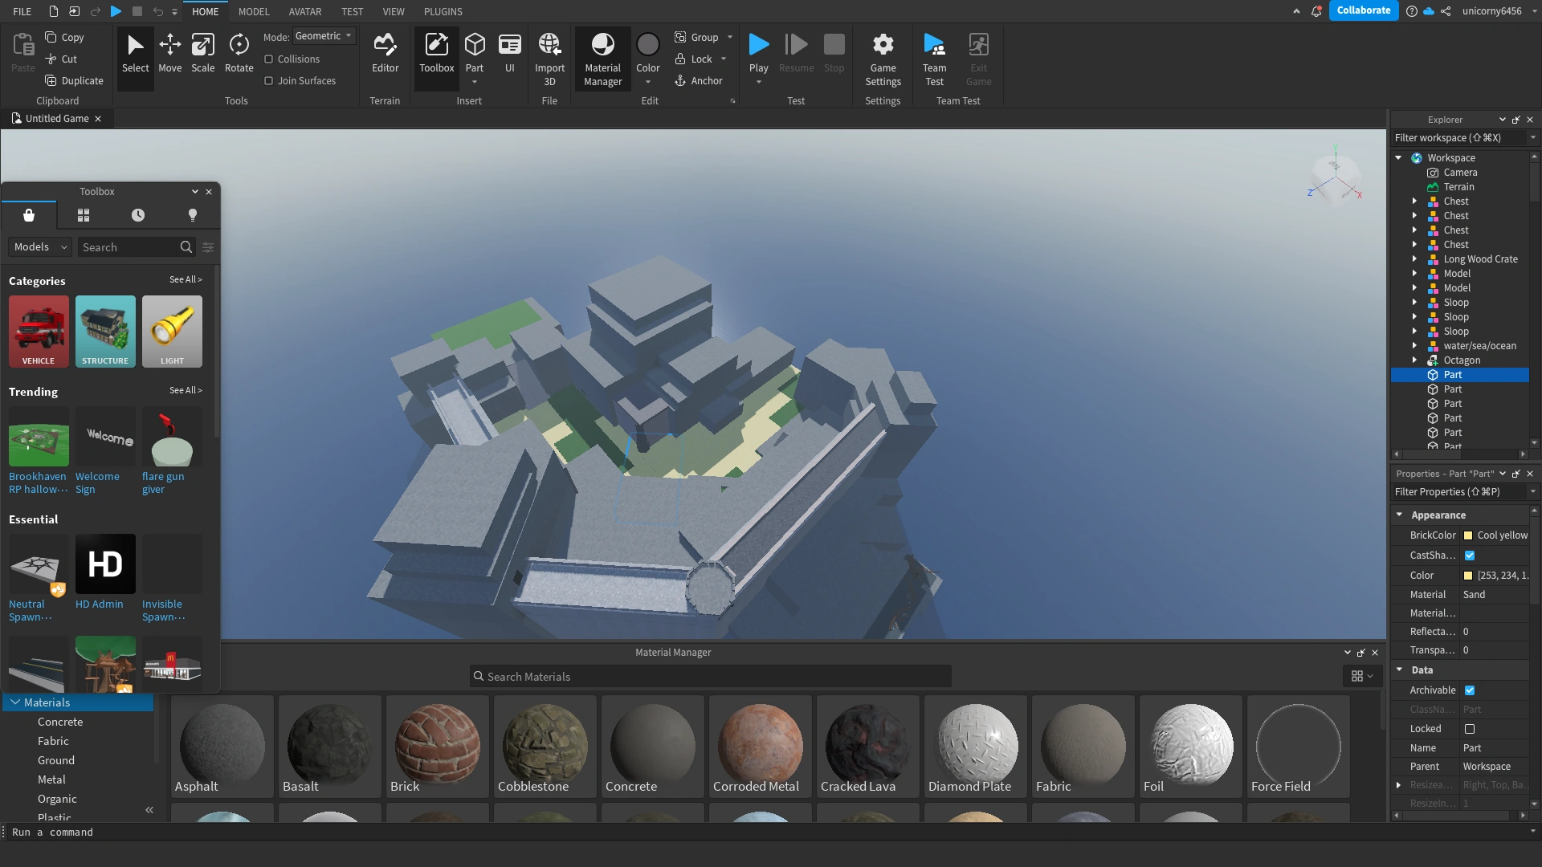This screenshot has height=867, width=1542.
Task: Open the Models category dropdown
Action: point(40,247)
